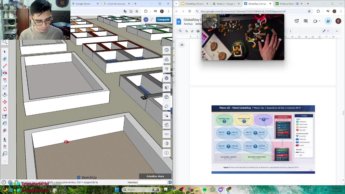Open left browser three-dot menu
This screenshot has height=194, width=345.
[168, 11]
